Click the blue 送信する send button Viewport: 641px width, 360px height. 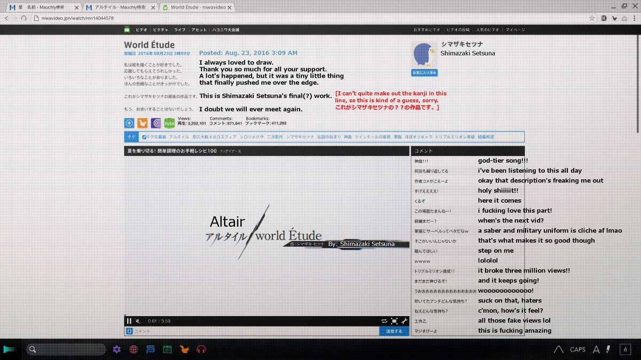394,331
